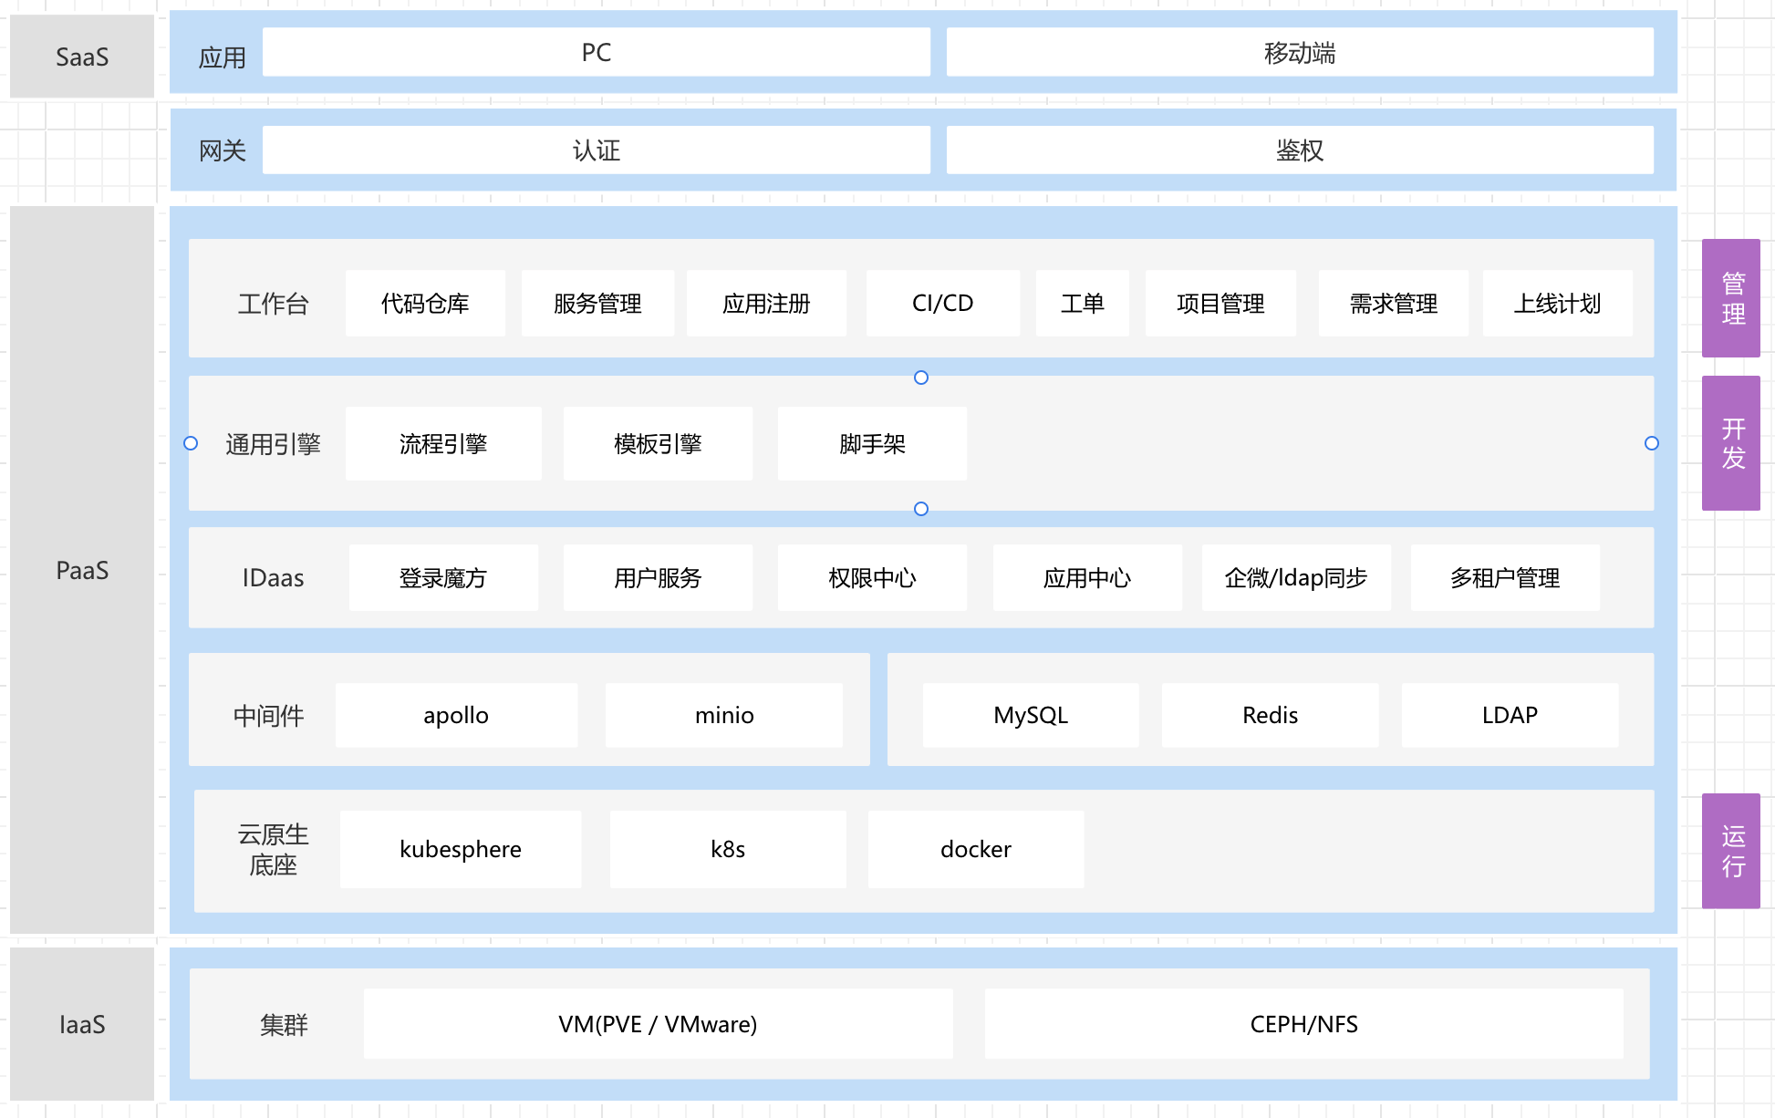The image size is (1775, 1118).
Task: Select the LDAP box
Action: coord(1510,715)
